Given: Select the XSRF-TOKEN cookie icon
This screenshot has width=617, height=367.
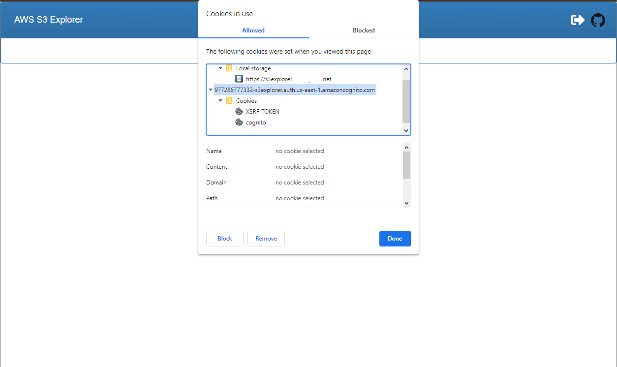Looking at the screenshot, I should (239, 111).
